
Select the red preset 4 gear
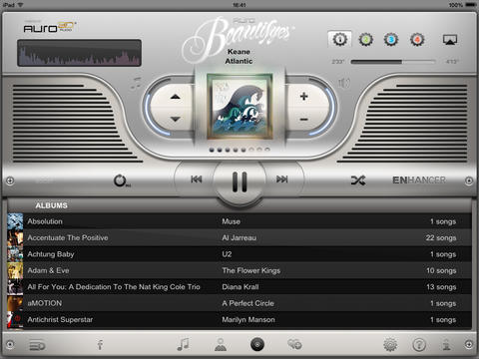[x=417, y=40]
